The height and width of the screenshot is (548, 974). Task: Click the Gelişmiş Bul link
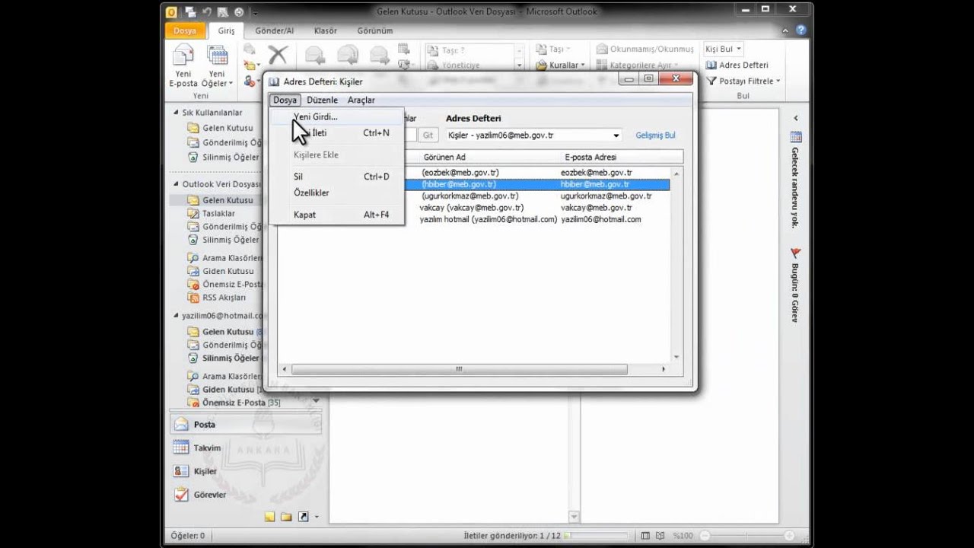(x=655, y=135)
